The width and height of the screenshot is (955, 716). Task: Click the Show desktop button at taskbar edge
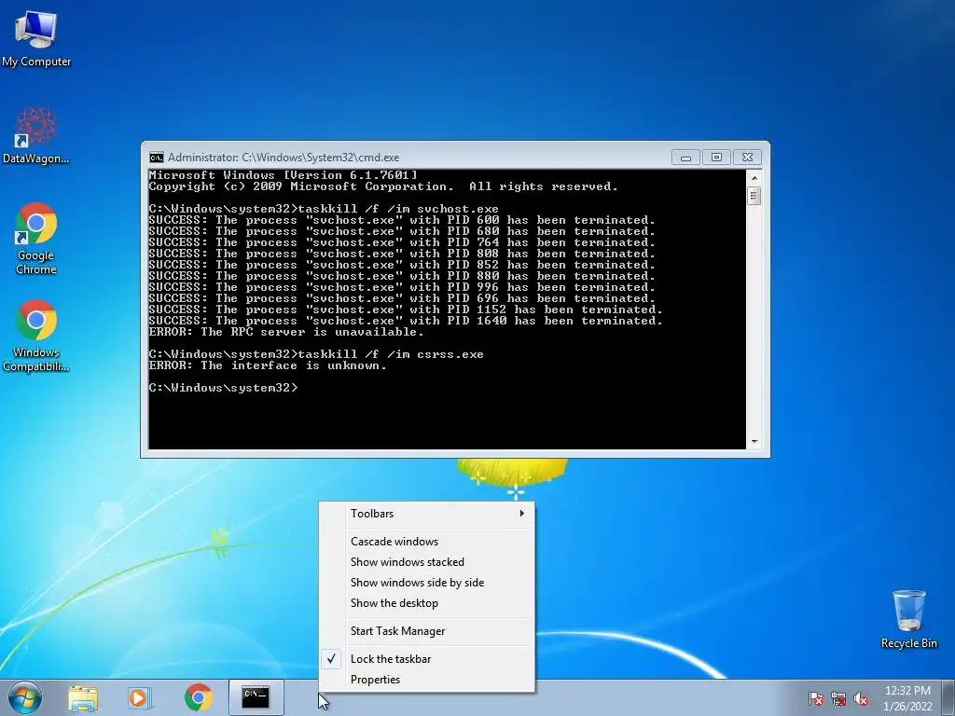(948, 697)
